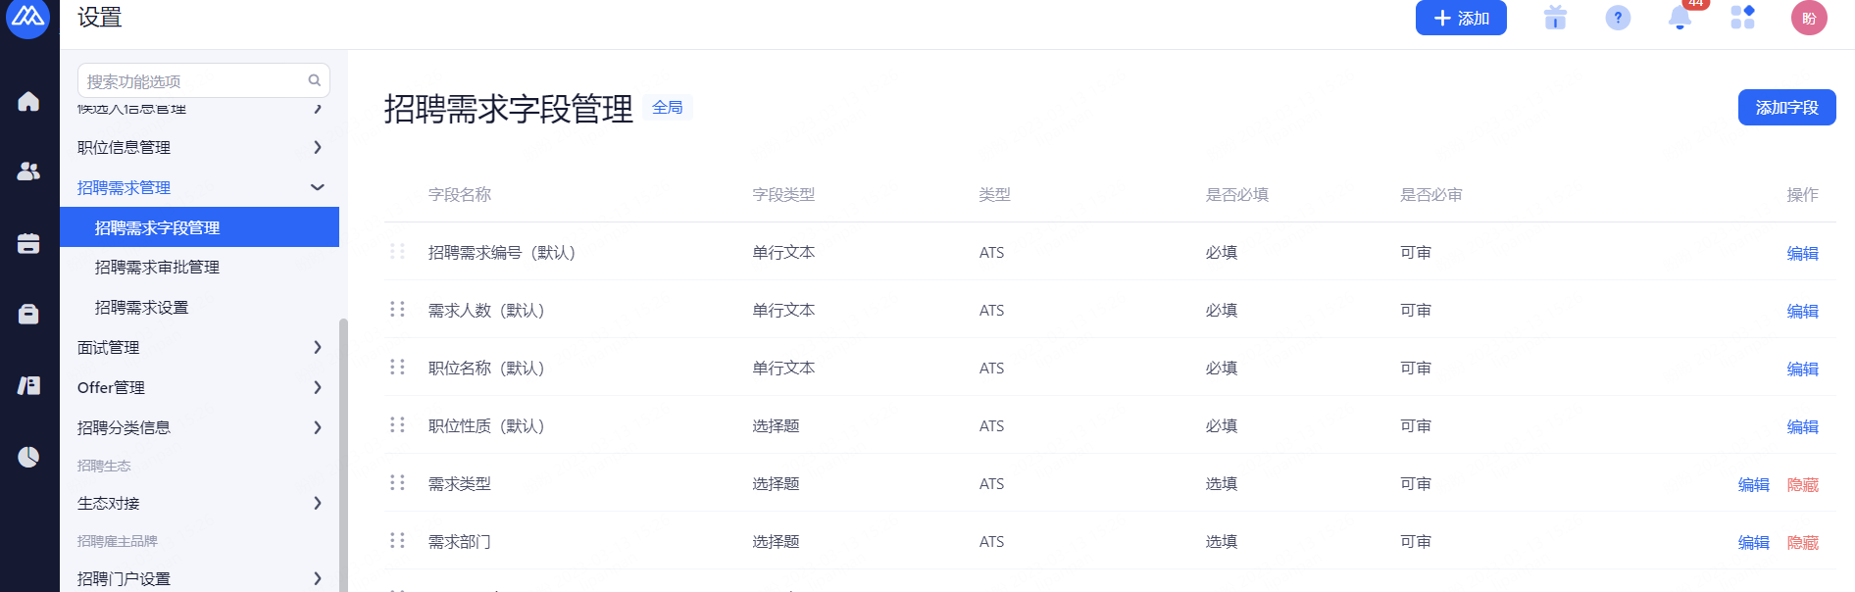Open the apps grid icon in header
Screen dimensions: 1855x592
[x=1742, y=18]
